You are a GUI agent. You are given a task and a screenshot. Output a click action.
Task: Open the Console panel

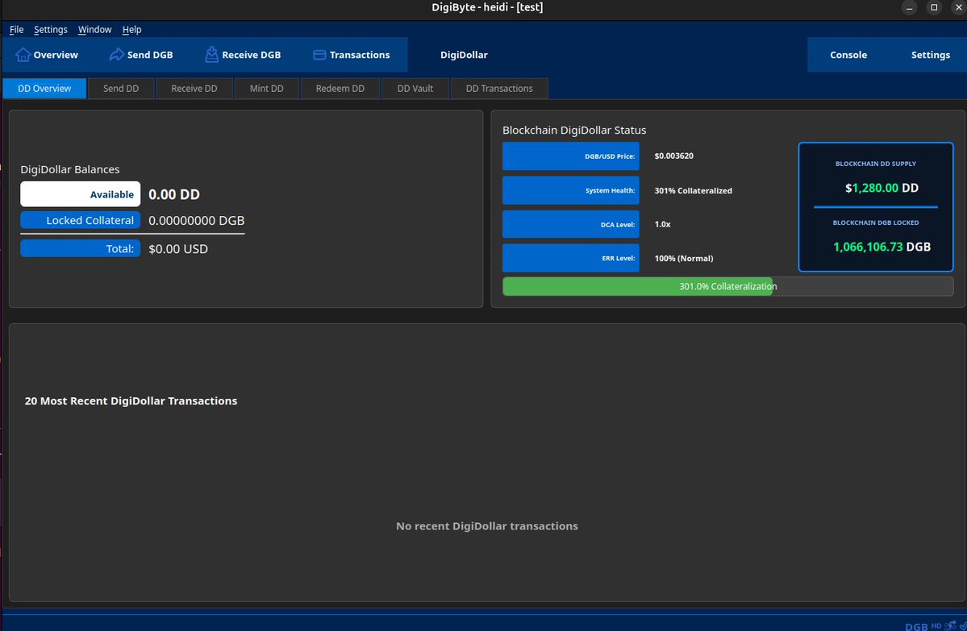(x=848, y=55)
